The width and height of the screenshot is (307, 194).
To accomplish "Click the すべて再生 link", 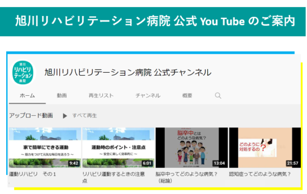I will coord(84,116).
